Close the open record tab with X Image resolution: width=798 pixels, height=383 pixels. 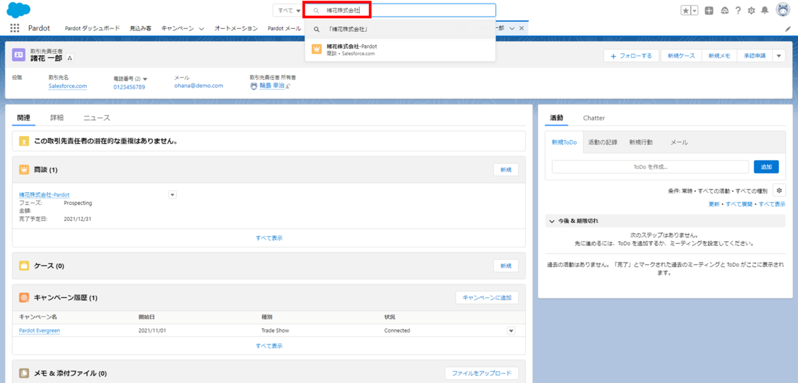[x=522, y=28]
